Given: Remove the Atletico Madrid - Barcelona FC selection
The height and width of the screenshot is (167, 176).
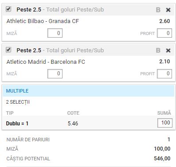Looking at the screenshot, I should pos(168,50).
